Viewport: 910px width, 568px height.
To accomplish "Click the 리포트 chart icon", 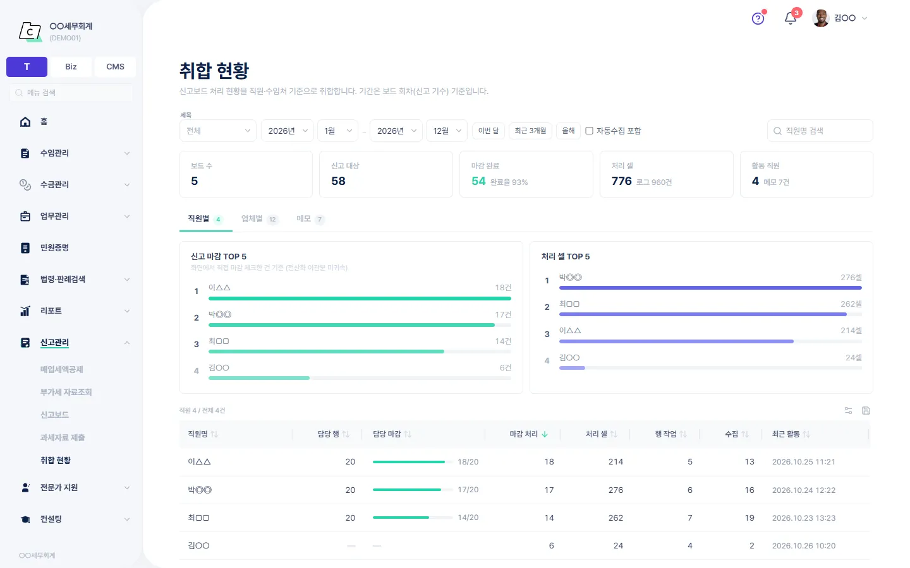I will tap(25, 311).
